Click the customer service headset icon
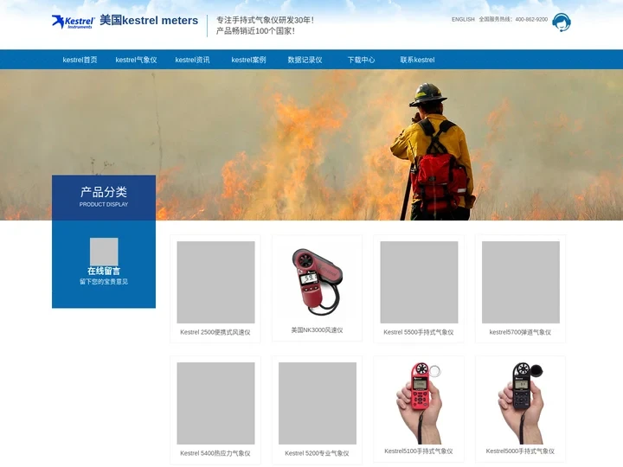 562,22
